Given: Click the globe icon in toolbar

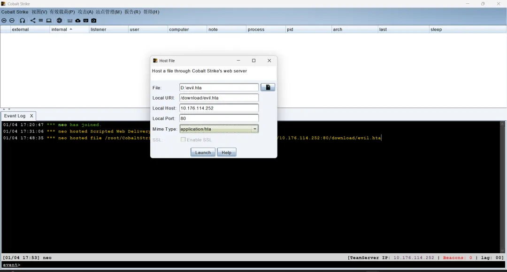Looking at the screenshot, I should [x=60, y=20].
